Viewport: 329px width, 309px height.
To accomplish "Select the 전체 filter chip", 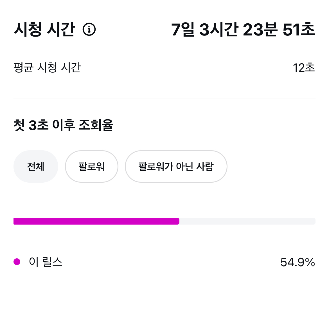I will (x=36, y=167).
